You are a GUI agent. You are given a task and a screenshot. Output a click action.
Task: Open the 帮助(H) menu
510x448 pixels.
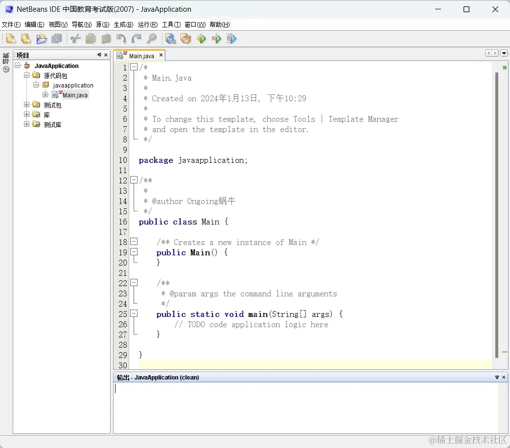click(220, 25)
